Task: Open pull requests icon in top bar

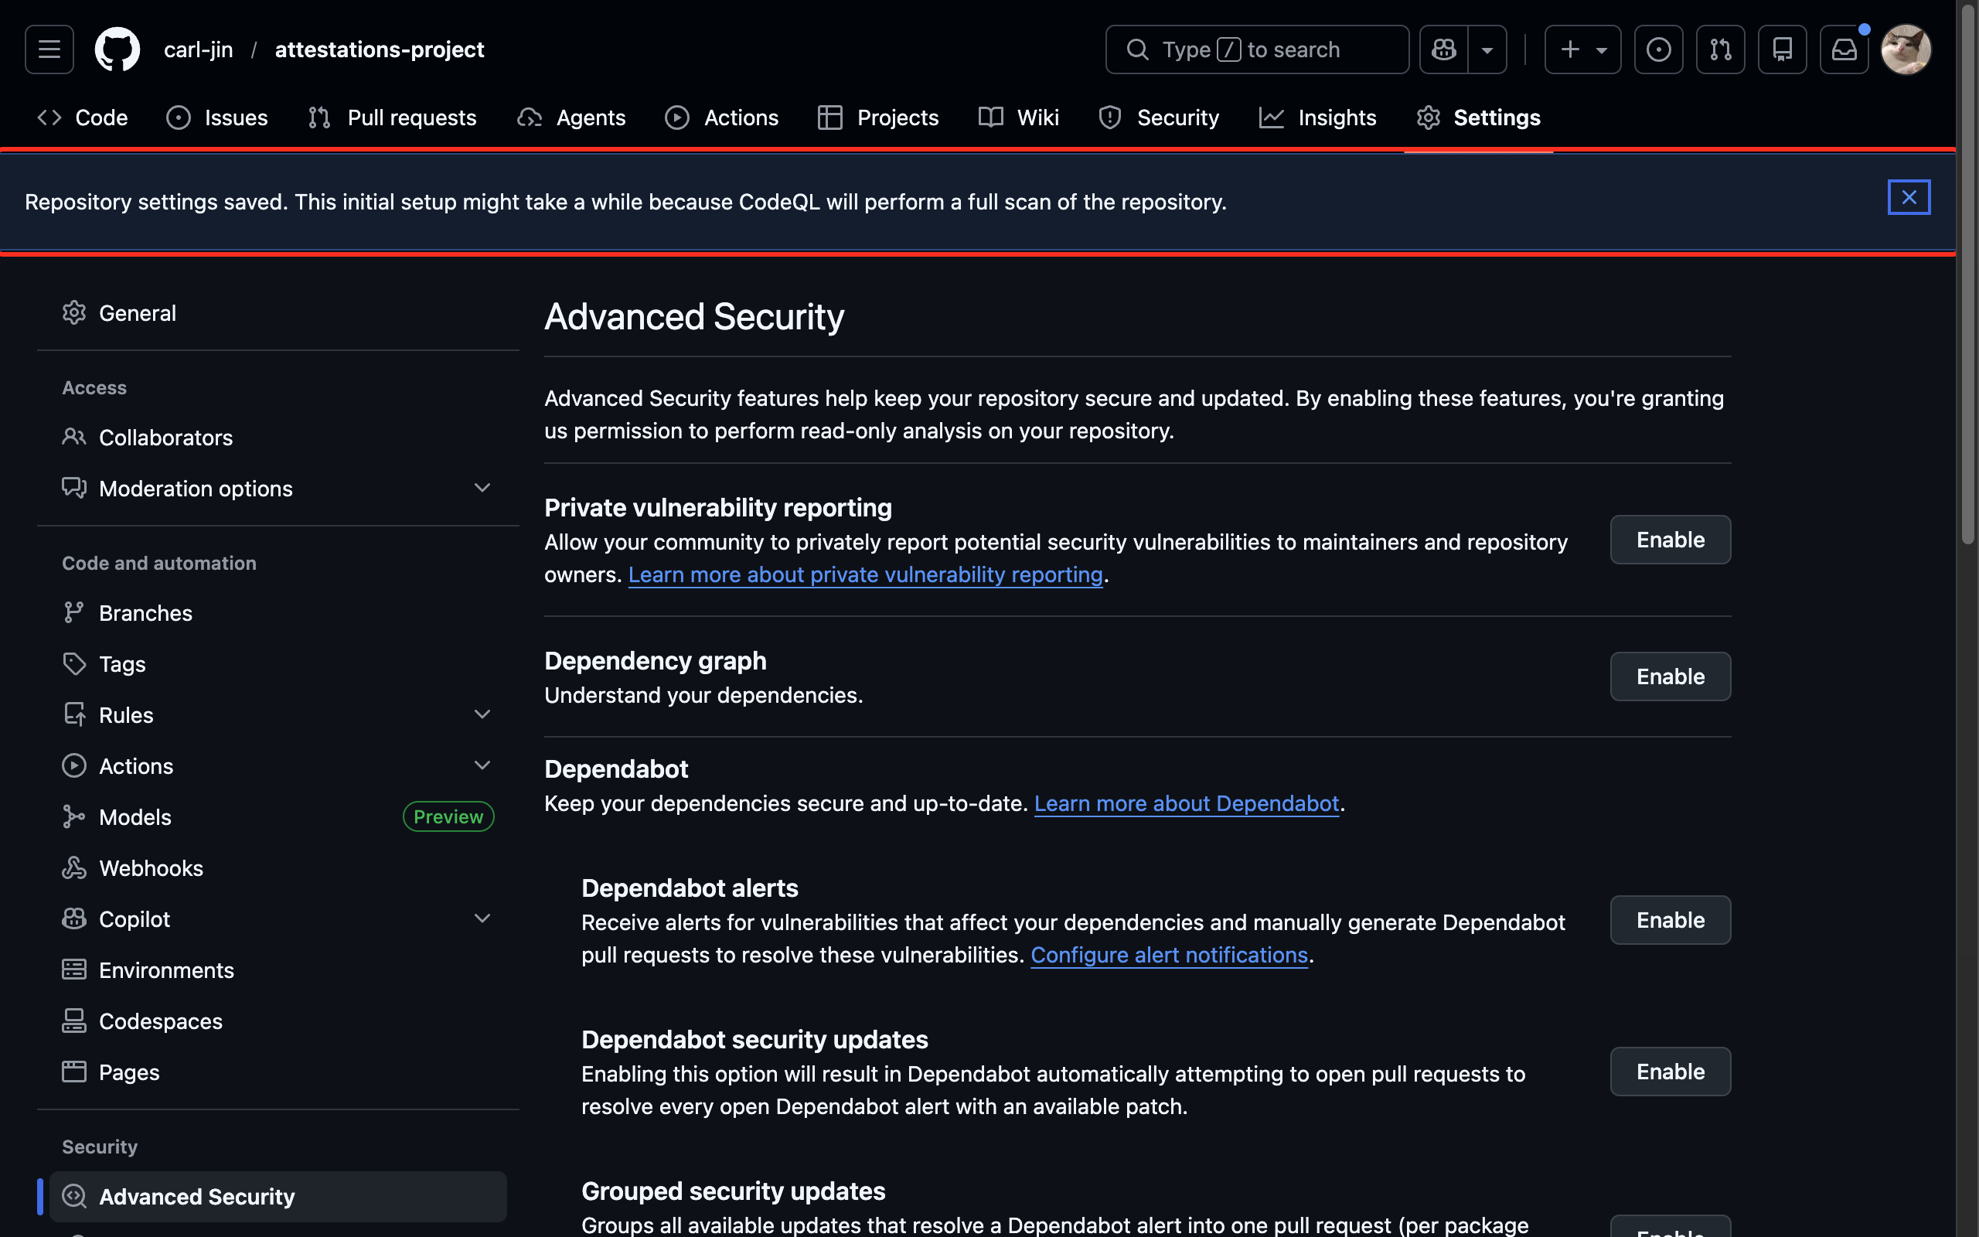Action: click(1720, 49)
